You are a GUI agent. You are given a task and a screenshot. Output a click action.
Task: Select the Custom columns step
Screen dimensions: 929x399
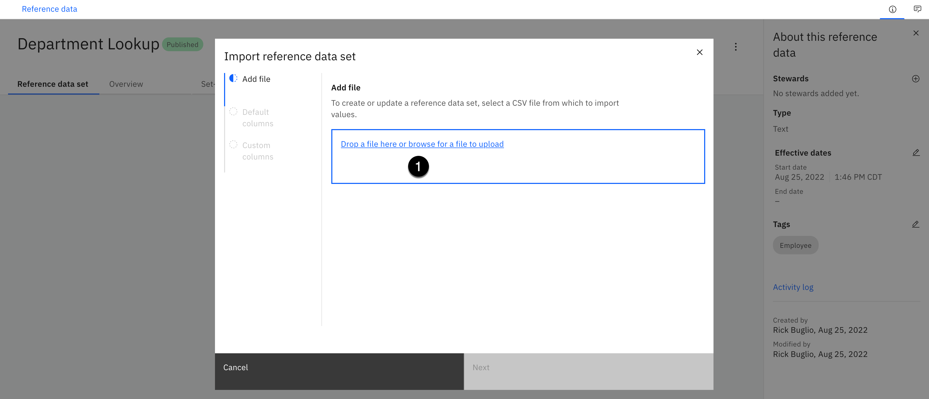click(257, 151)
